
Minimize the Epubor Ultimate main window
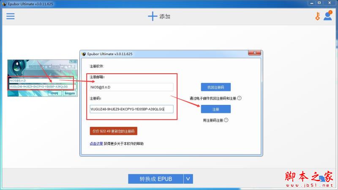coord(312,3)
